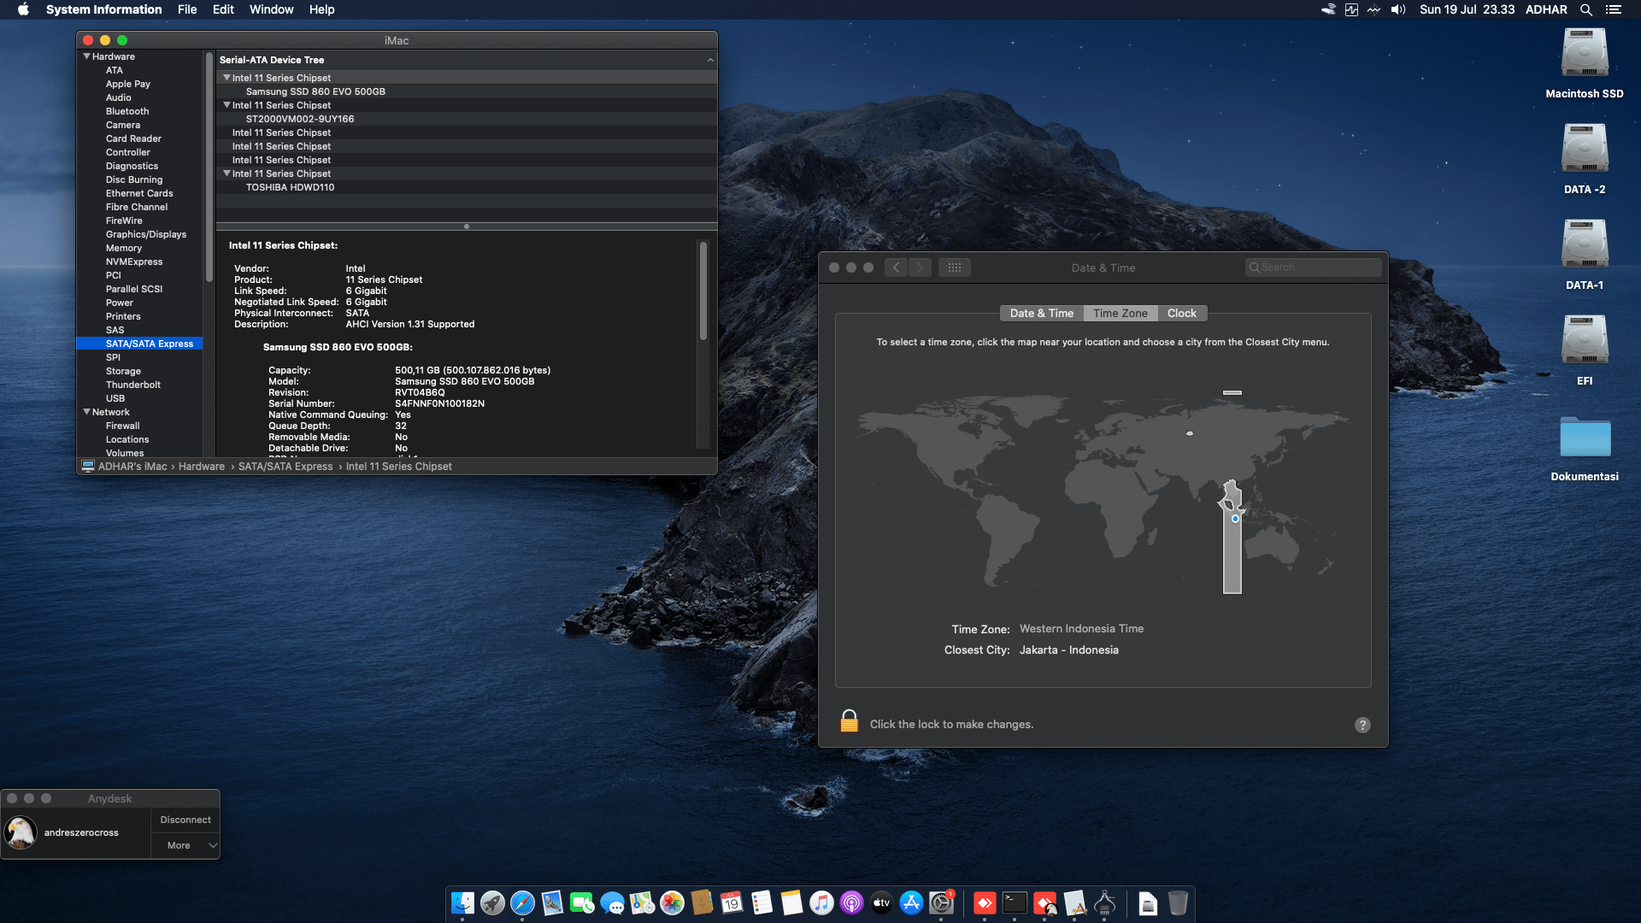Select NVMExpress in the sidebar

pyautogui.click(x=134, y=262)
